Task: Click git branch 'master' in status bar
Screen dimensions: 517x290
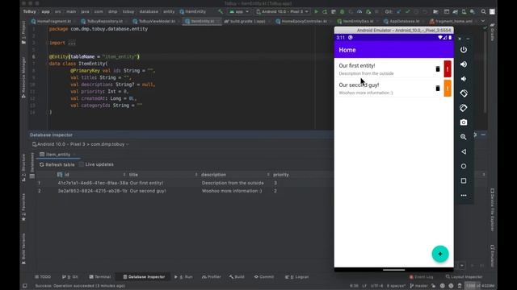Action: click(419, 286)
